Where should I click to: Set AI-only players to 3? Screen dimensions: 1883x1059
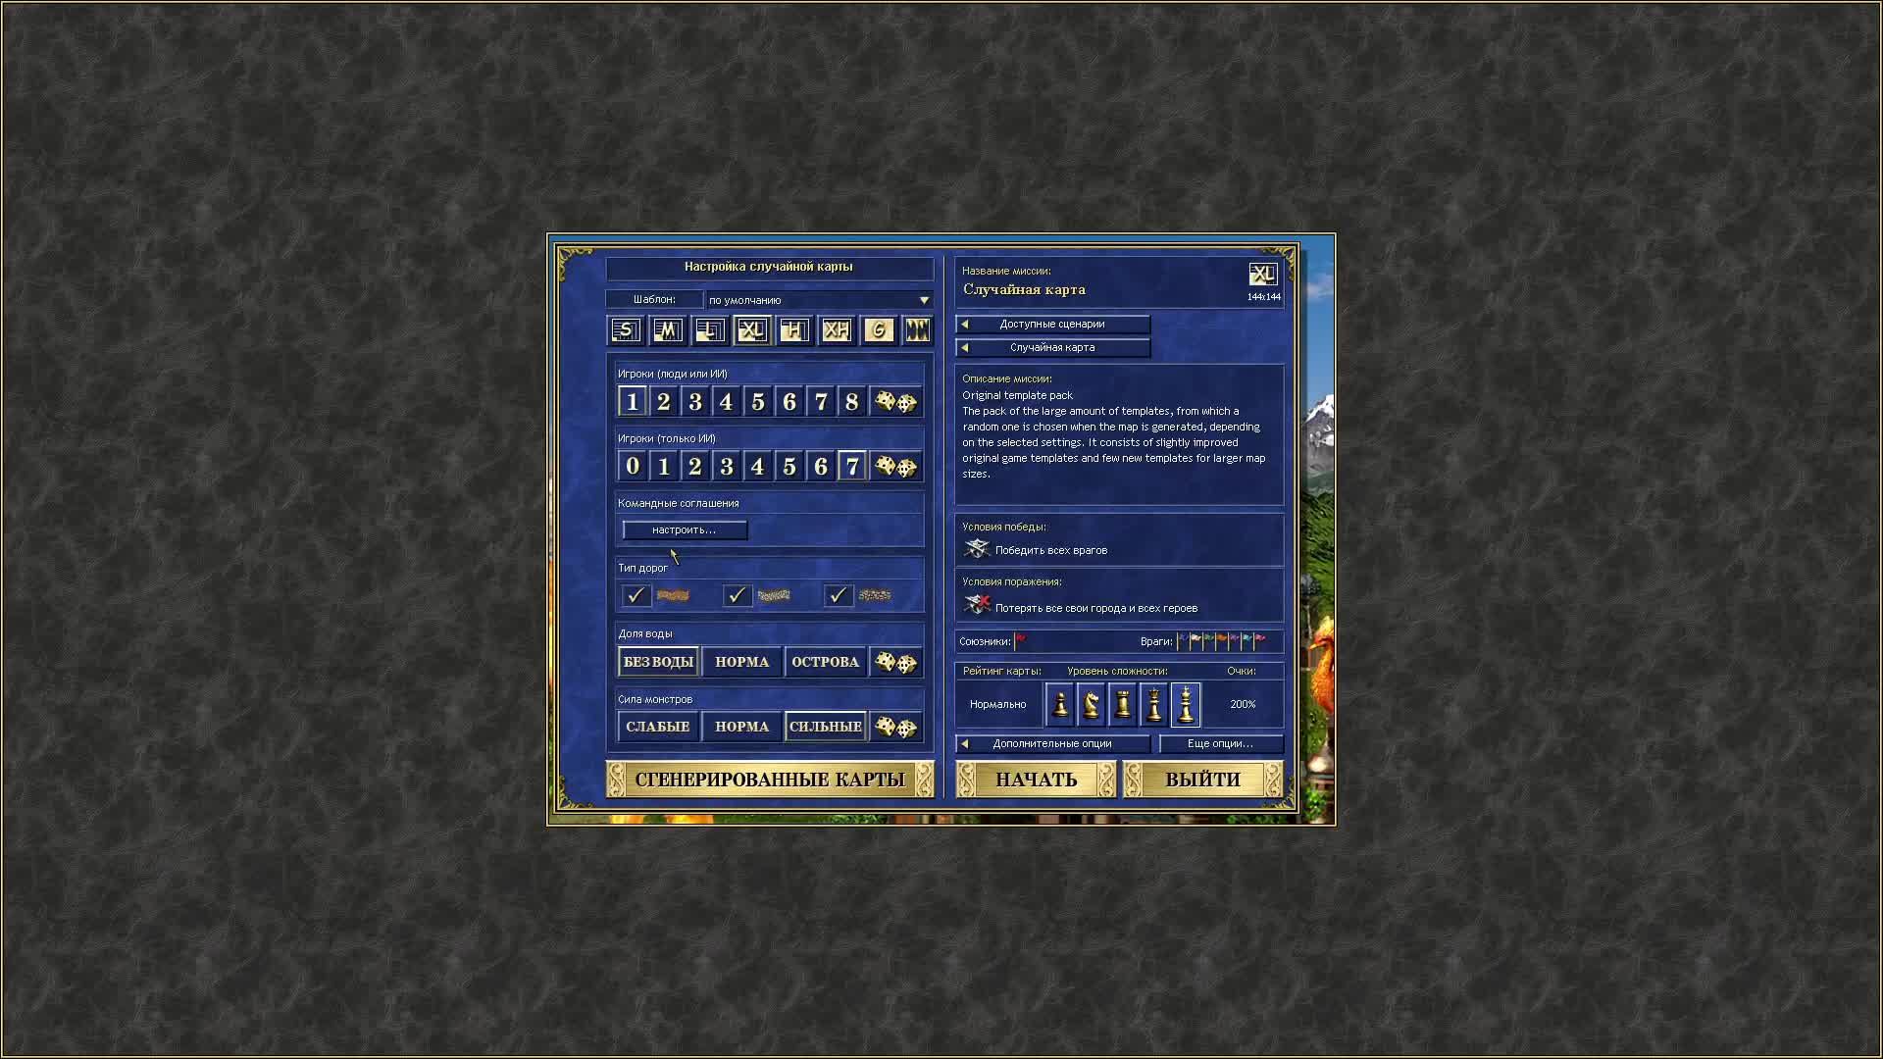[727, 467]
